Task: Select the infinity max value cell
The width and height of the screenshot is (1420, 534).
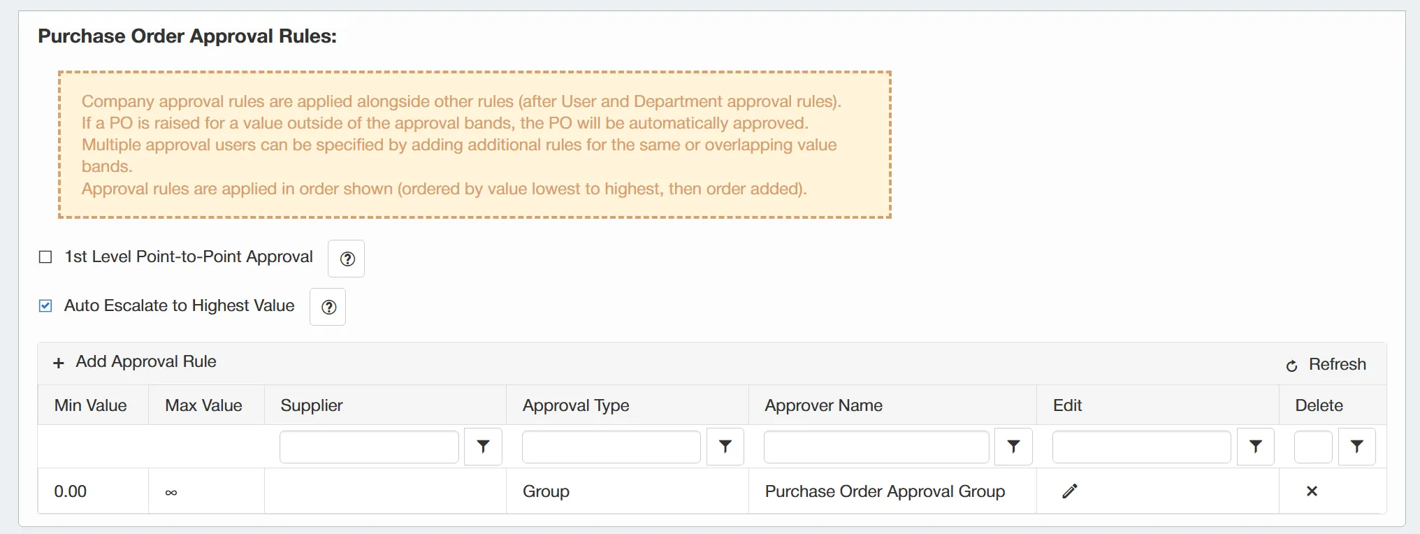Action: [206, 491]
